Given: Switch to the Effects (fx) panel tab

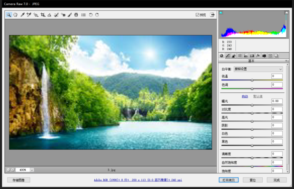Looking at the screenshot, I should click(x=258, y=55).
